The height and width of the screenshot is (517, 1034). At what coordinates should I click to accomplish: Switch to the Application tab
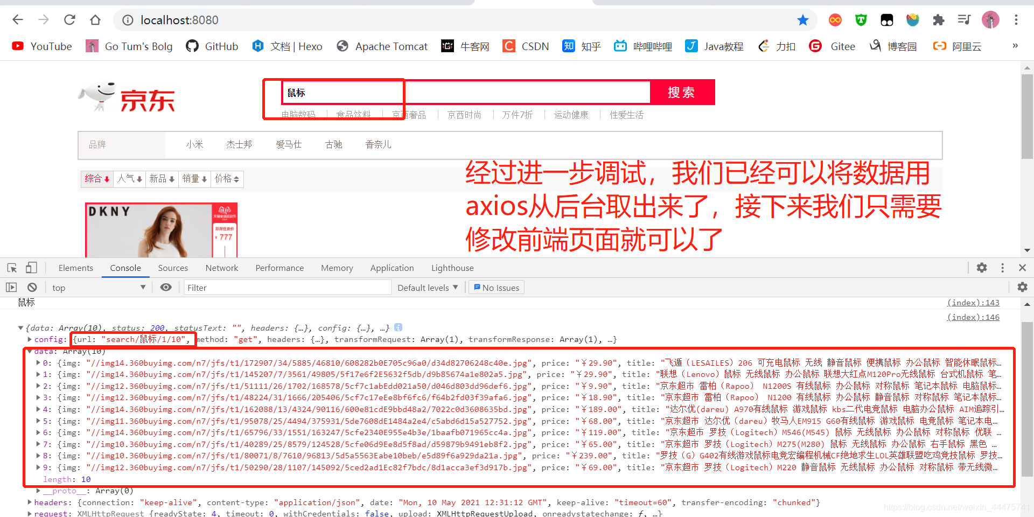click(x=392, y=268)
